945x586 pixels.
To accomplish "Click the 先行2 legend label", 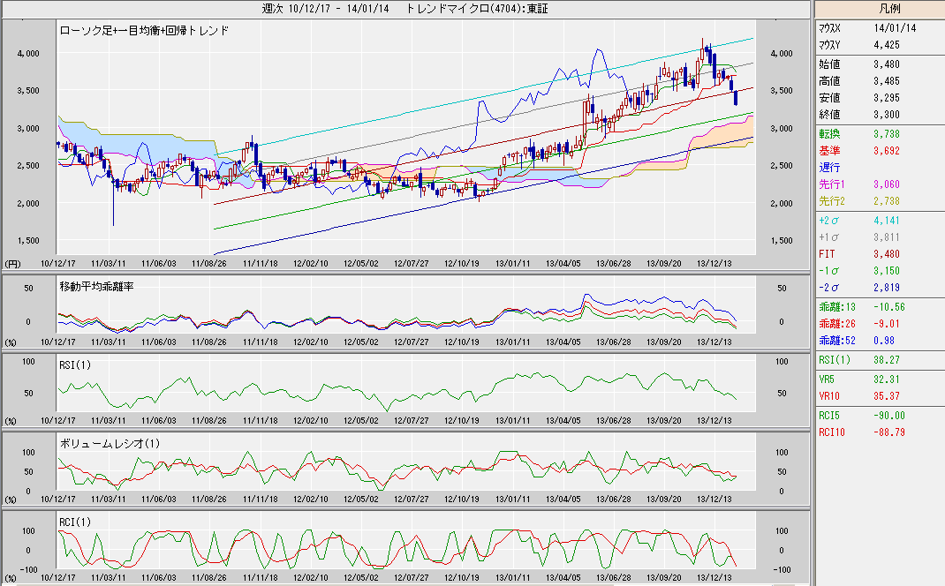I will click(x=831, y=201).
